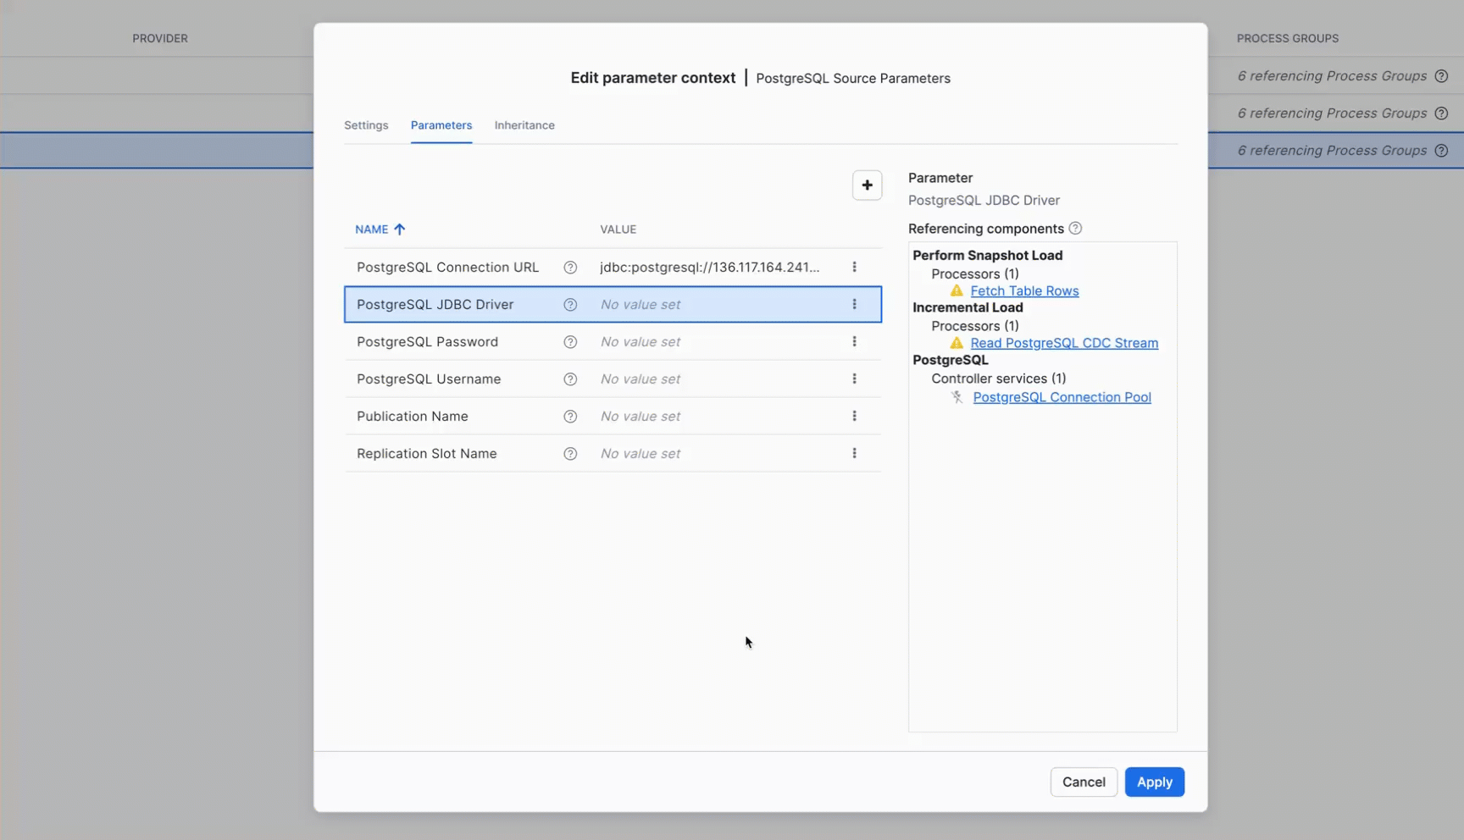Cancel editing the parameter context
This screenshot has width=1464, height=840.
[x=1084, y=782]
